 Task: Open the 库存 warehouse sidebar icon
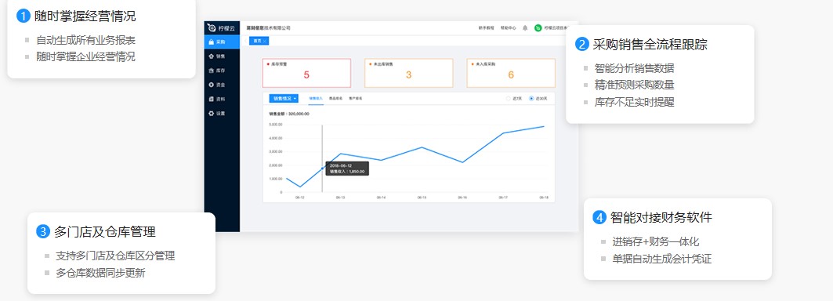212,71
